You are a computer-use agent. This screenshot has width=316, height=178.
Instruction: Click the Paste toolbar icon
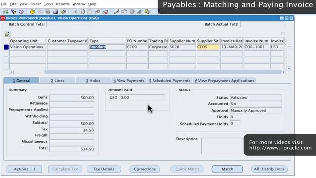click(90, 12)
